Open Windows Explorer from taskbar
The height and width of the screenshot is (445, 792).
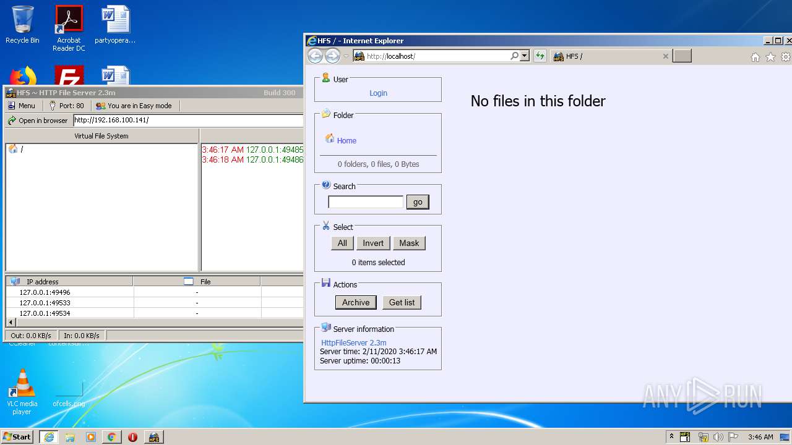[x=70, y=437]
